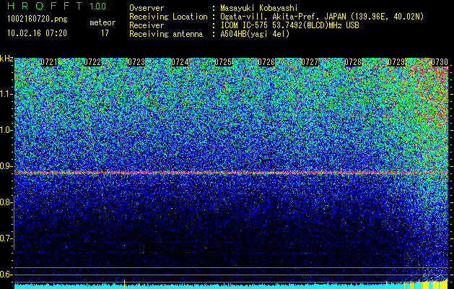This screenshot has width=454, height=289.
Task: Click the 0724 time marker
Action: click(180, 62)
